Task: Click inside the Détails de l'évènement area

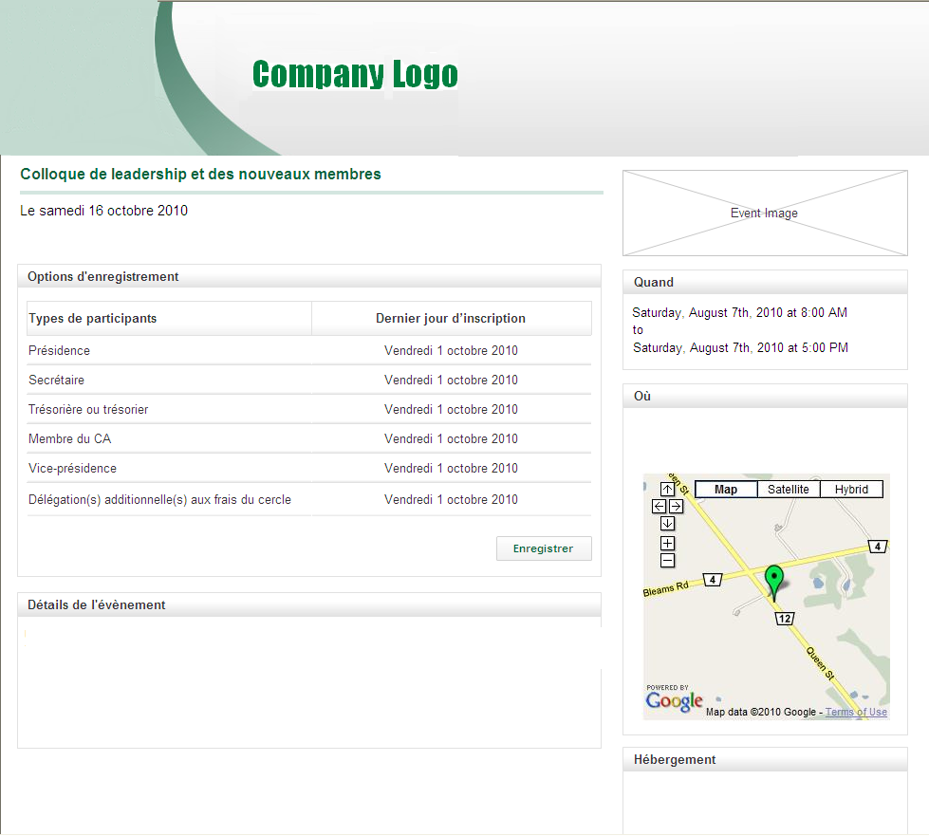Action: [x=308, y=681]
